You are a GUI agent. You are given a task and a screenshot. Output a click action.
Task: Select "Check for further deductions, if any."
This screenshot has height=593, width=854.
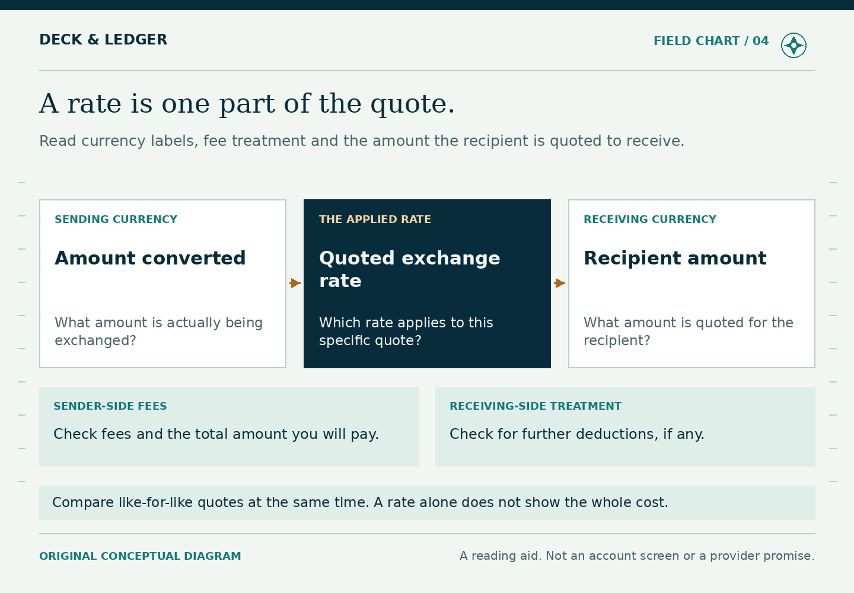tap(577, 434)
